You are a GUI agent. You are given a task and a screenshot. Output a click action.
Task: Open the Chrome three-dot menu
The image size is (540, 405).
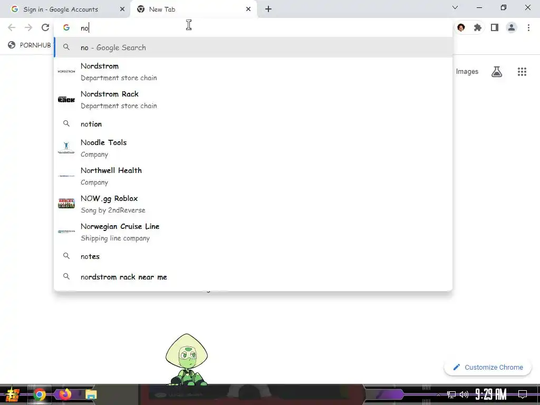click(528, 27)
